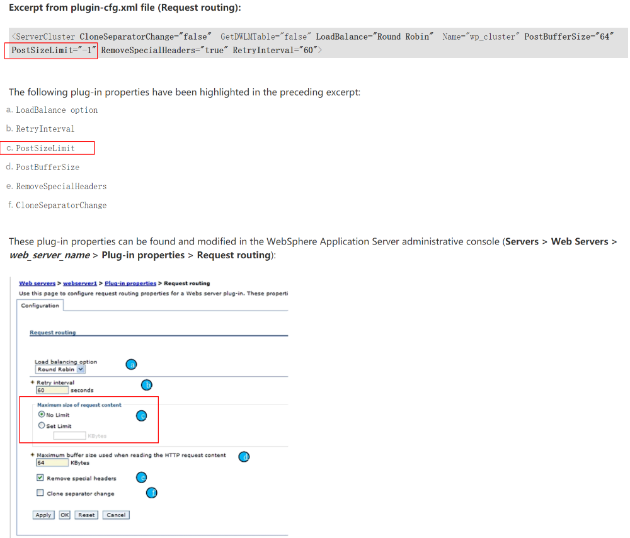
Task: Click the blue 'e' callout marker
Action: 141,478
